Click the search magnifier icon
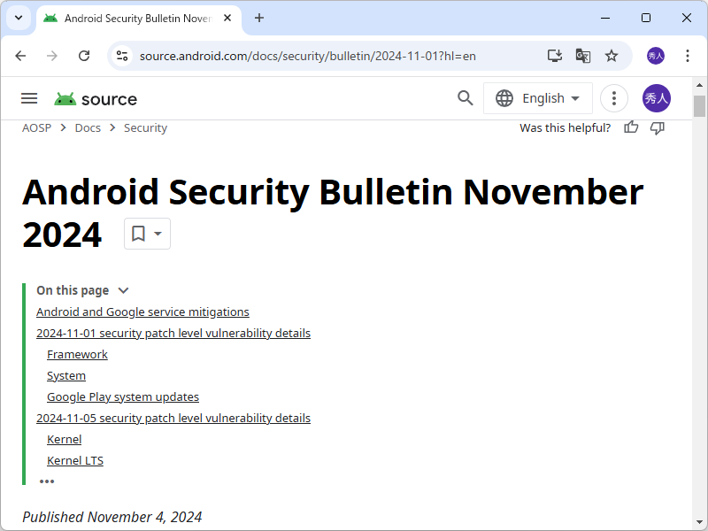Image resolution: width=708 pixels, height=531 pixels. (465, 98)
